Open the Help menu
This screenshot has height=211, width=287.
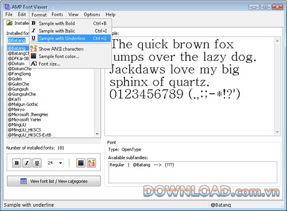pyautogui.click(x=110, y=14)
